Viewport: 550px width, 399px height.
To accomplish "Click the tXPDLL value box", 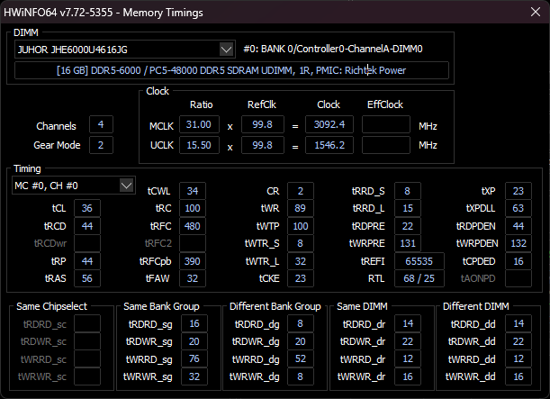I will click(518, 208).
